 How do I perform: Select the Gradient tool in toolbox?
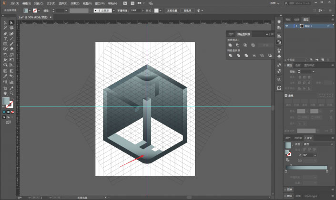pos(11,71)
